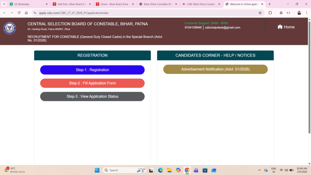Viewport: 311px width, 175px height.
Task: Bookmark the page via the star icon
Action: [260, 13]
